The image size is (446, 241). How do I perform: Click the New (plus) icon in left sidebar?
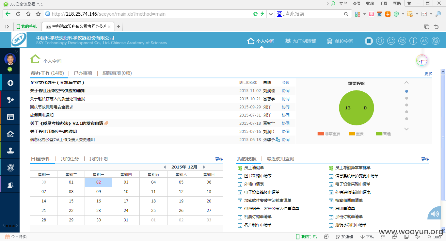10,83
